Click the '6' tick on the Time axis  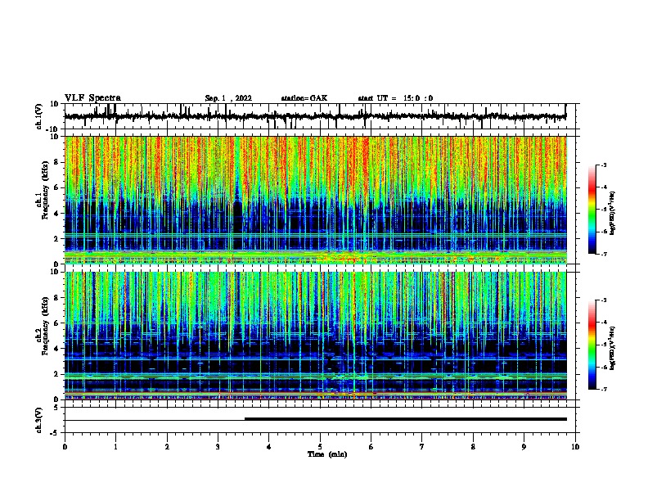tap(371, 446)
